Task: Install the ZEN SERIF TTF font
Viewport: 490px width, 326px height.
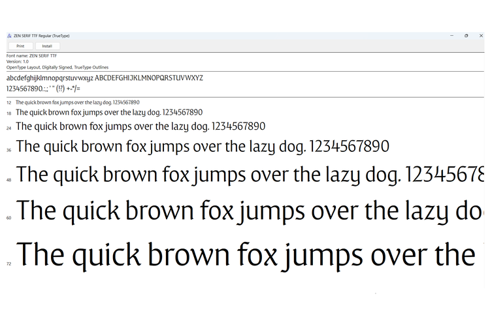Action: (47, 46)
